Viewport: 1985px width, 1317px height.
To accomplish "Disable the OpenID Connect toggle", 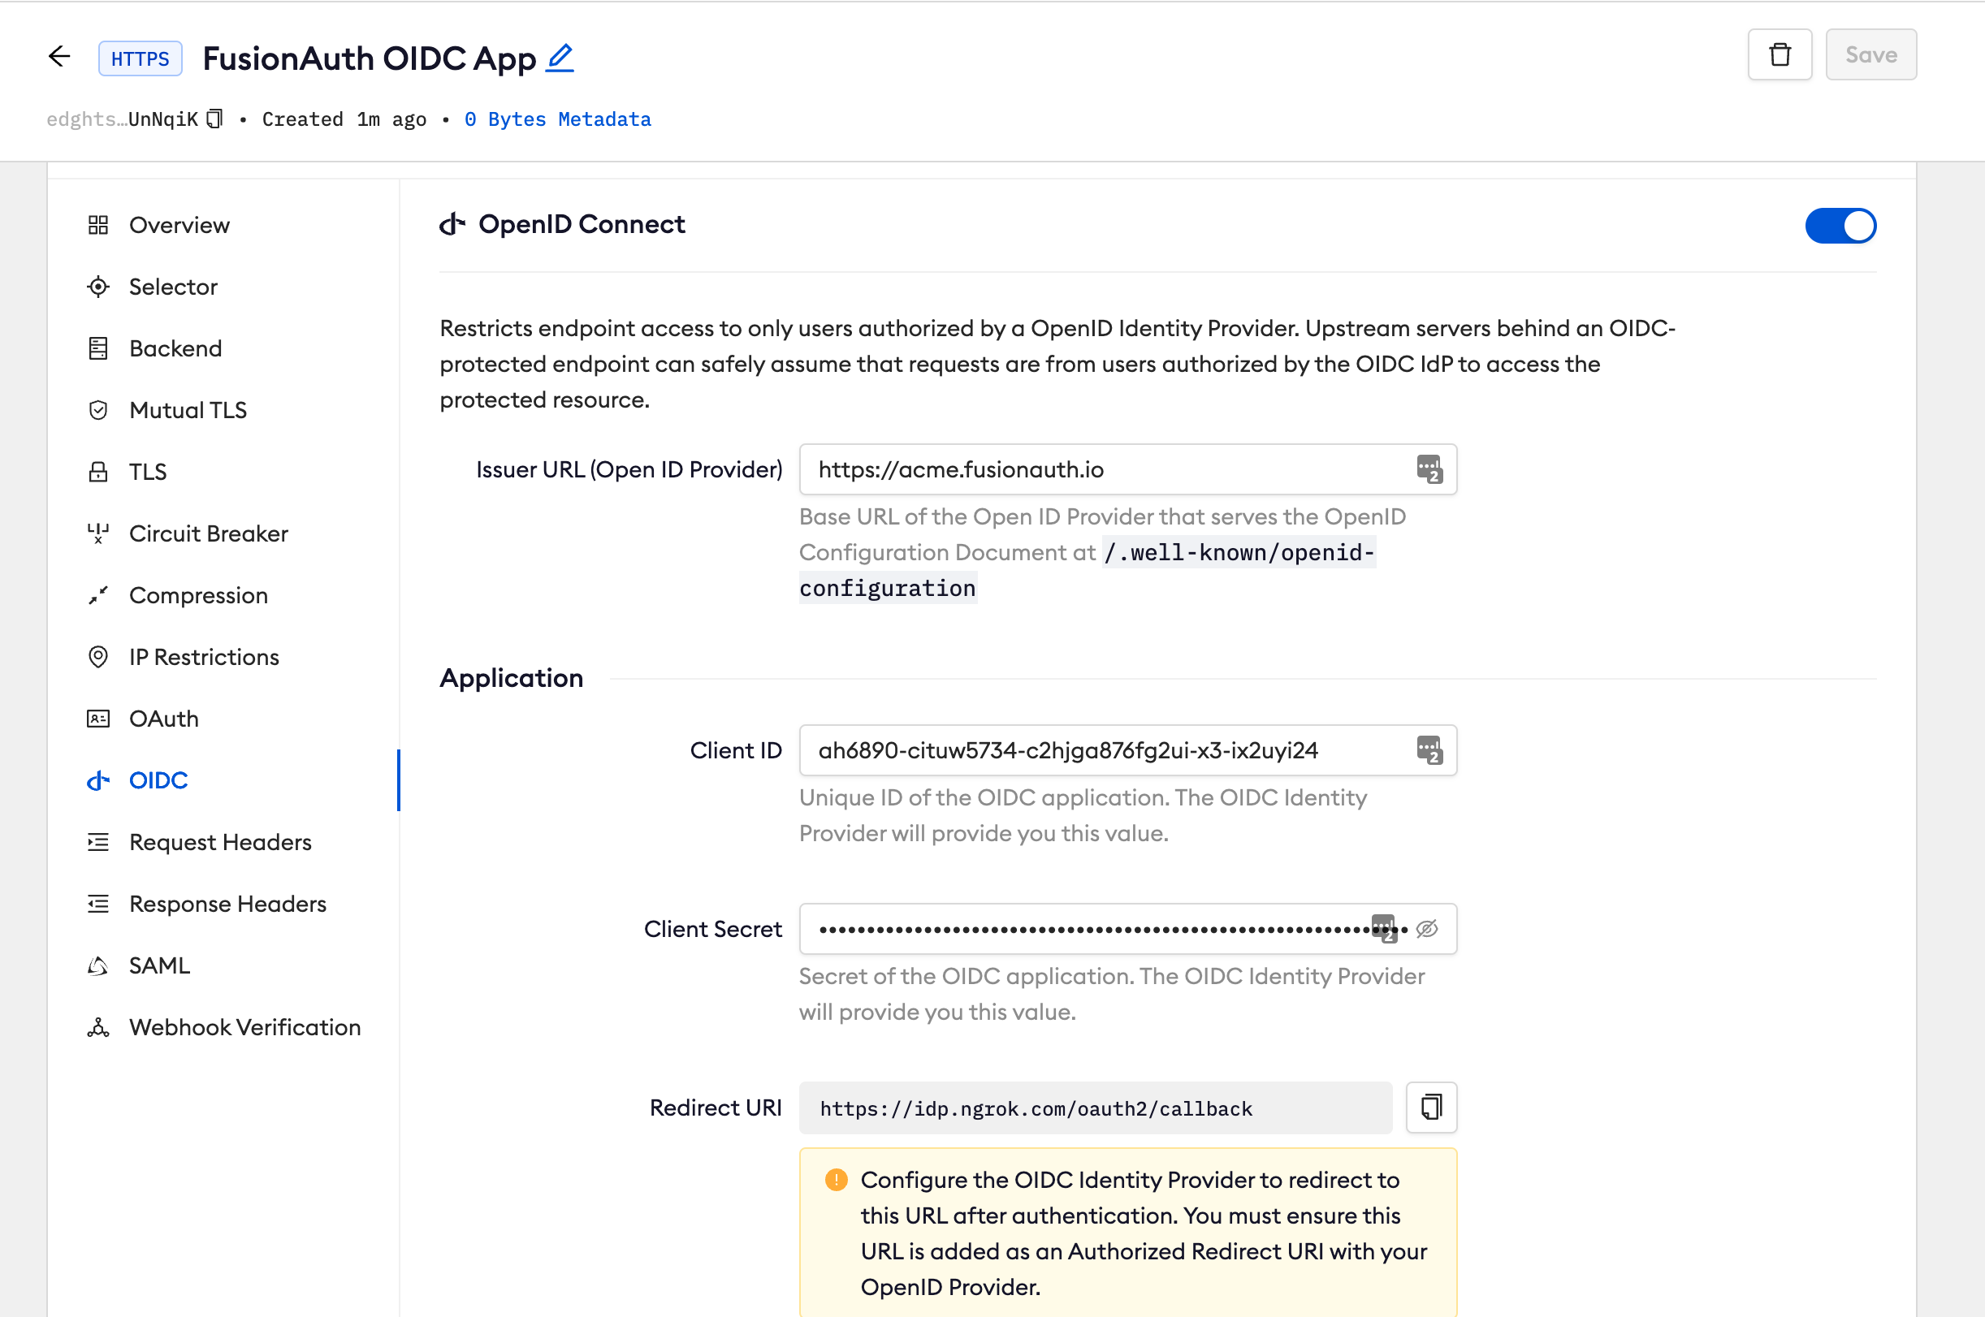I will pyautogui.click(x=1840, y=225).
